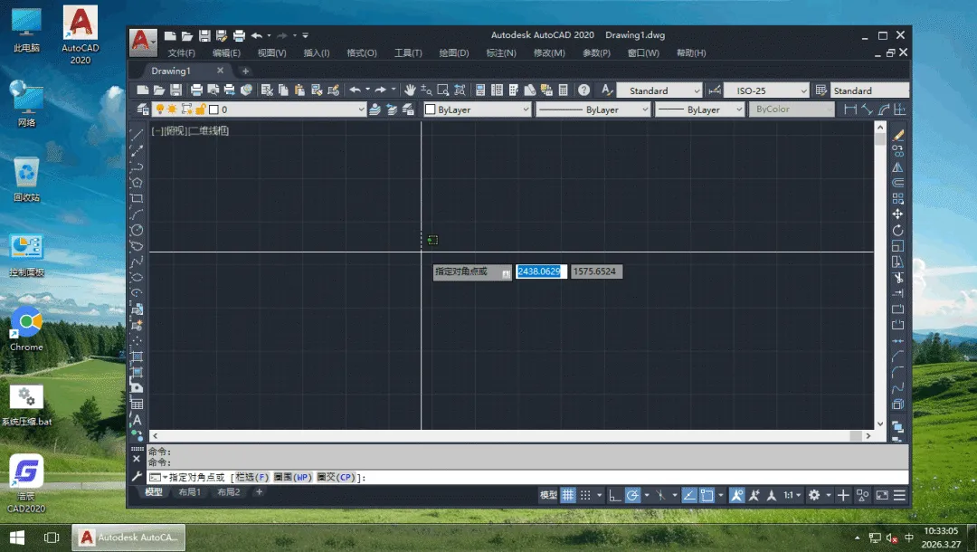
Task: Open the 文件(F) menu
Action: 181,53
